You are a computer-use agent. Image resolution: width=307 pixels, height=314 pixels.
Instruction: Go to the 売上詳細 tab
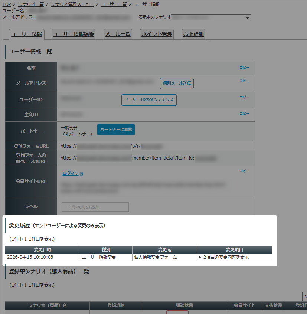pos(193,34)
